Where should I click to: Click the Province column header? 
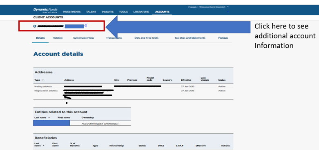(x=132, y=80)
